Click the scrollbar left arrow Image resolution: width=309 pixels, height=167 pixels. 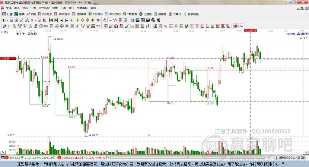point(108,158)
